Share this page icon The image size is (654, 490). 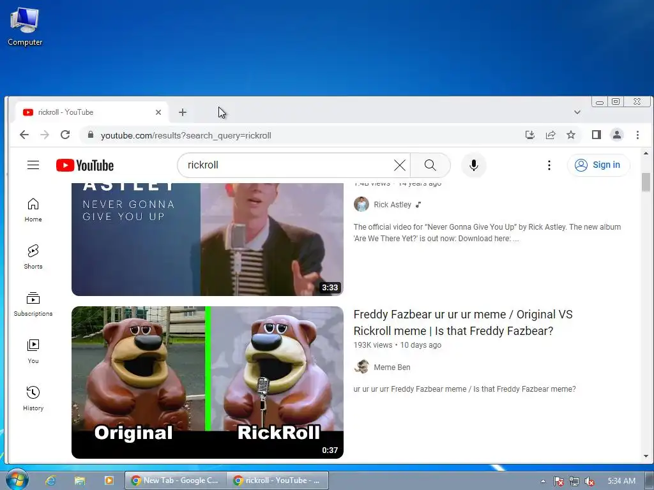pyautogui.click(x=550, y=135)
